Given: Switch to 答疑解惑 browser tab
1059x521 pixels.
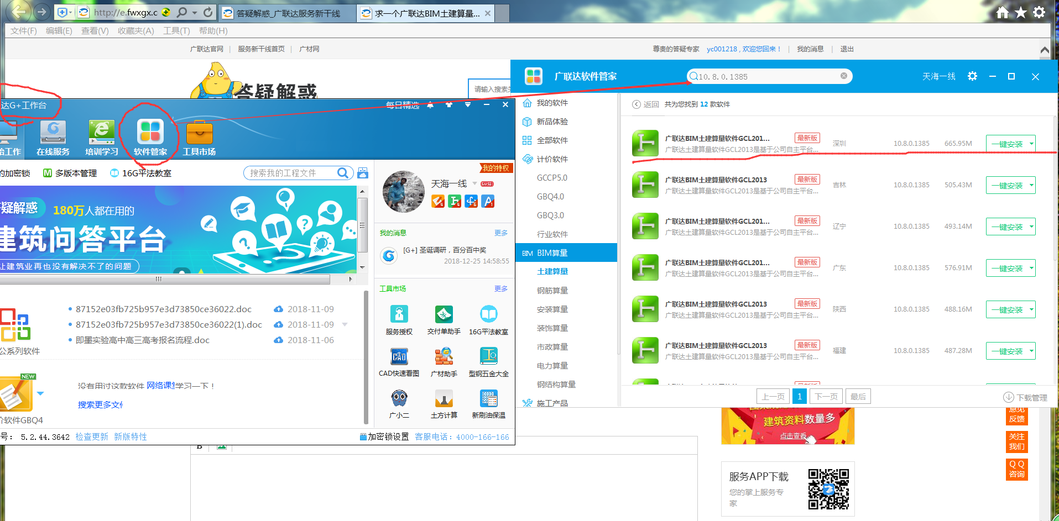Looking at the screenshot, I should [x=287, y=13].
